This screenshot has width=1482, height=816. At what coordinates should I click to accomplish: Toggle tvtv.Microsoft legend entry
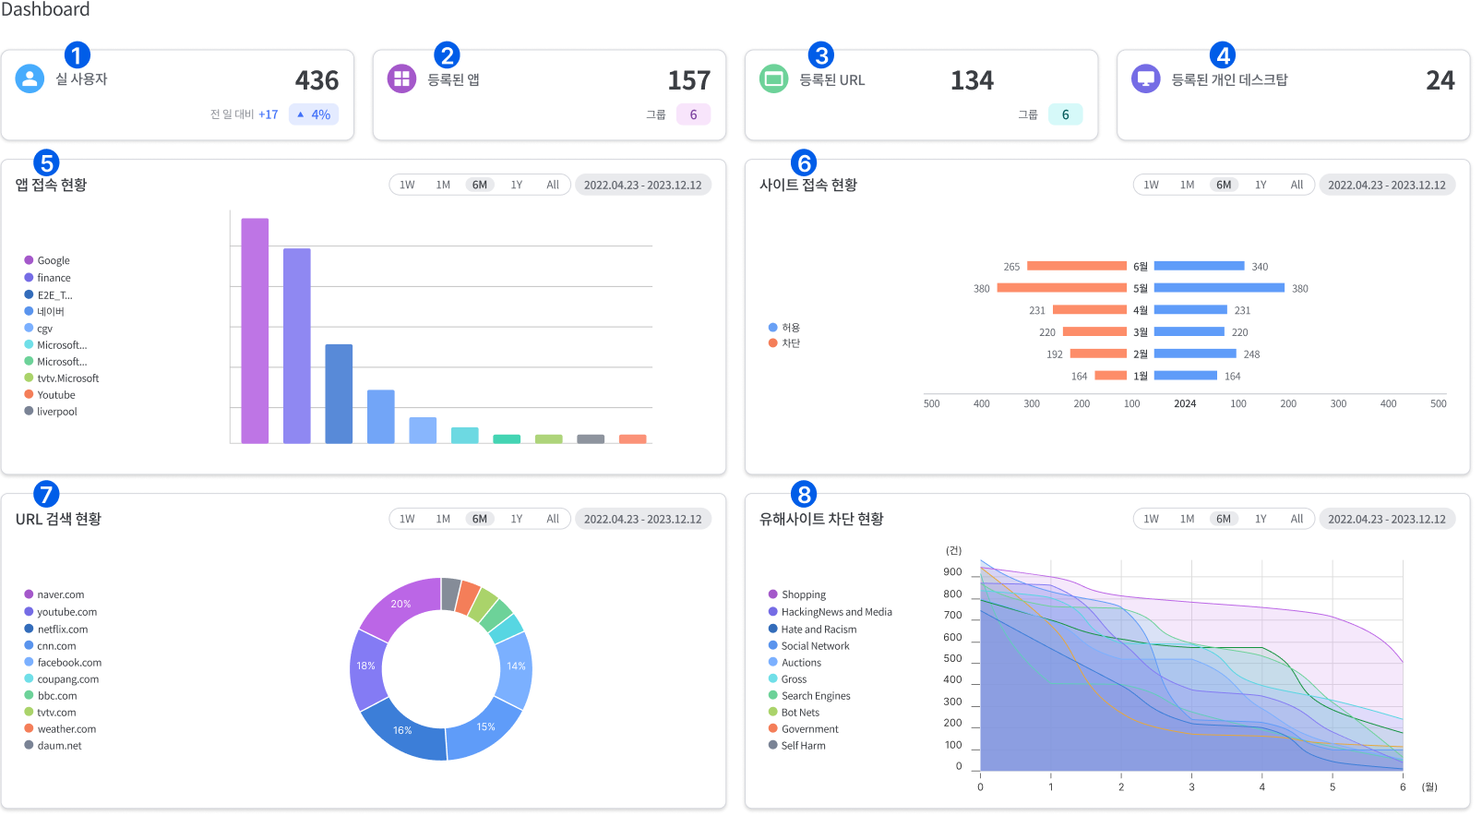(x=62, y=378)
